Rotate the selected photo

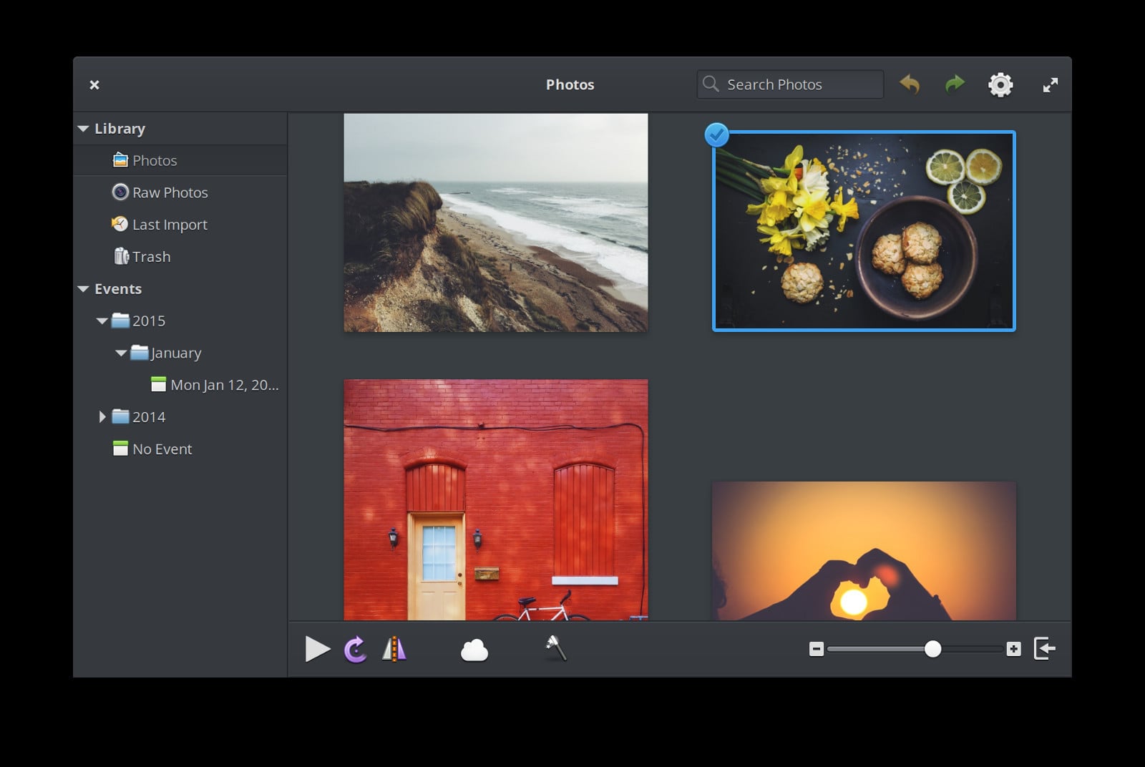tap(356, 649)
